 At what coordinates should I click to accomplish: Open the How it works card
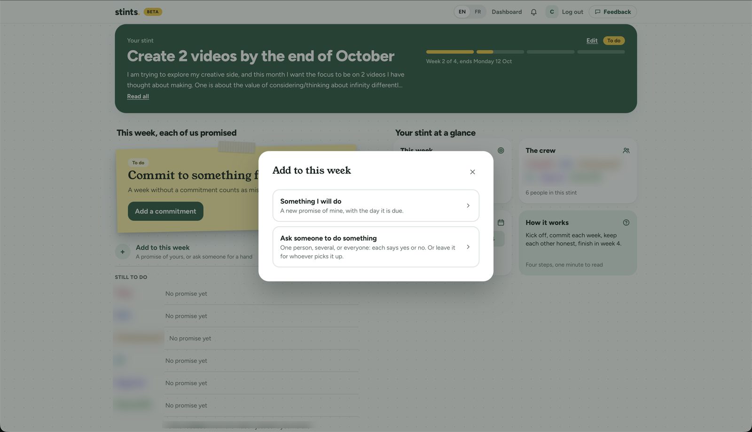(x=578, y=243)
